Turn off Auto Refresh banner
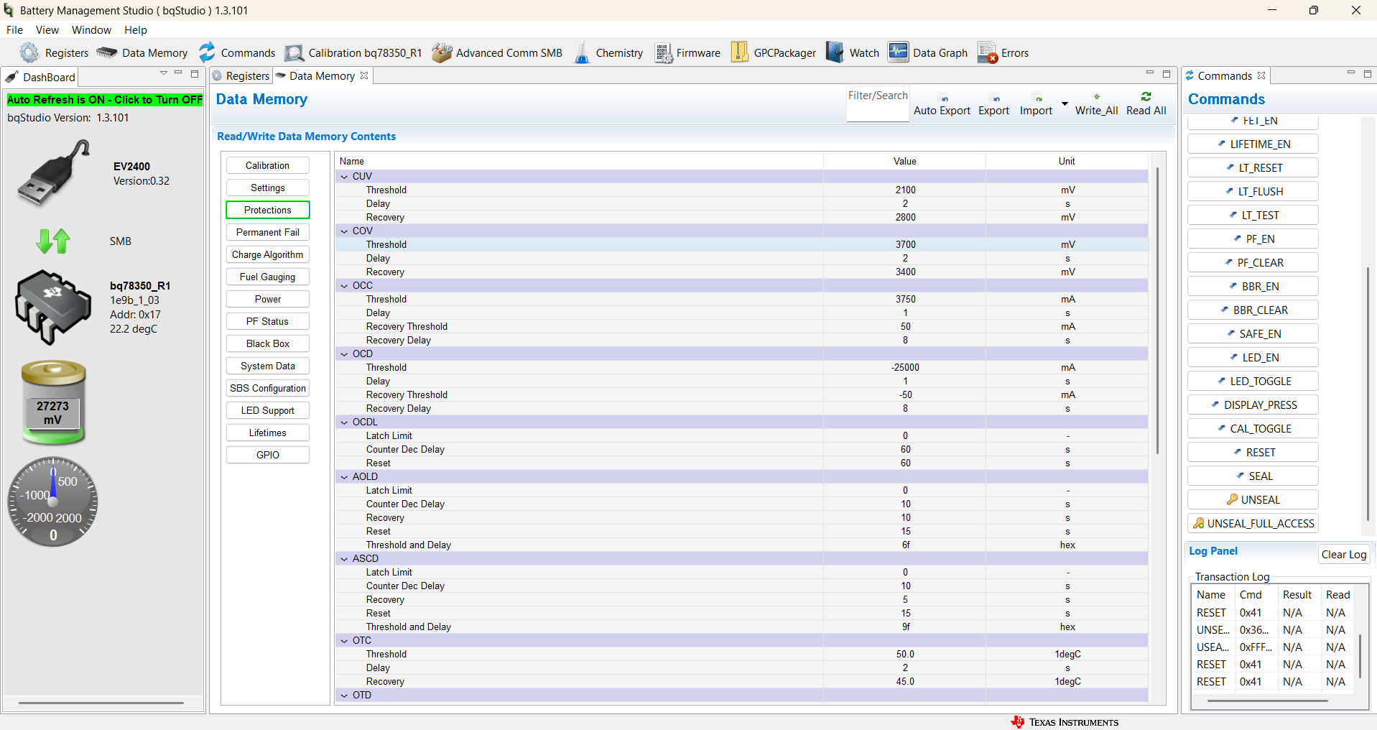The height and width of the screenshot is (730, 1377). (x=105, y=100)
